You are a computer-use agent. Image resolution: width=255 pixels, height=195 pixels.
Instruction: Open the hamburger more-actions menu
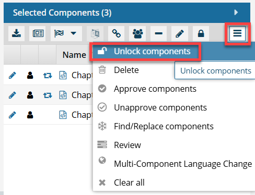[237, 33]
